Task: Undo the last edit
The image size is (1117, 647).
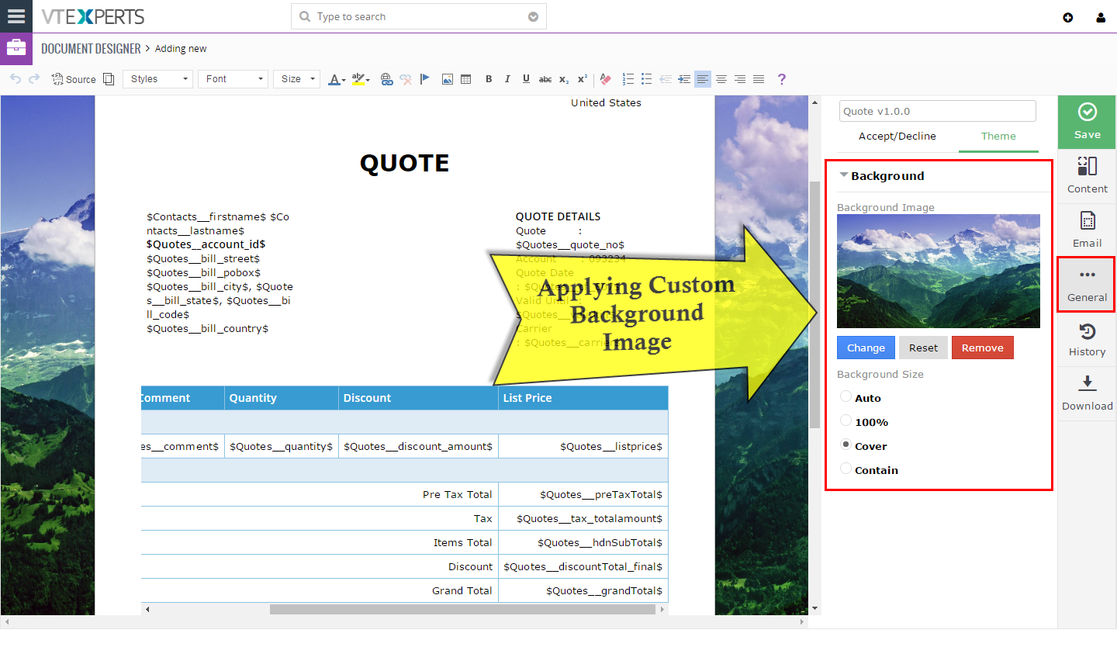Action: click(x=16, y=79)
